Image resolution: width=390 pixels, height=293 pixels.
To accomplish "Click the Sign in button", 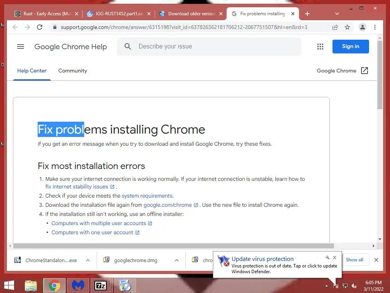I will click(x=350, y=46).
